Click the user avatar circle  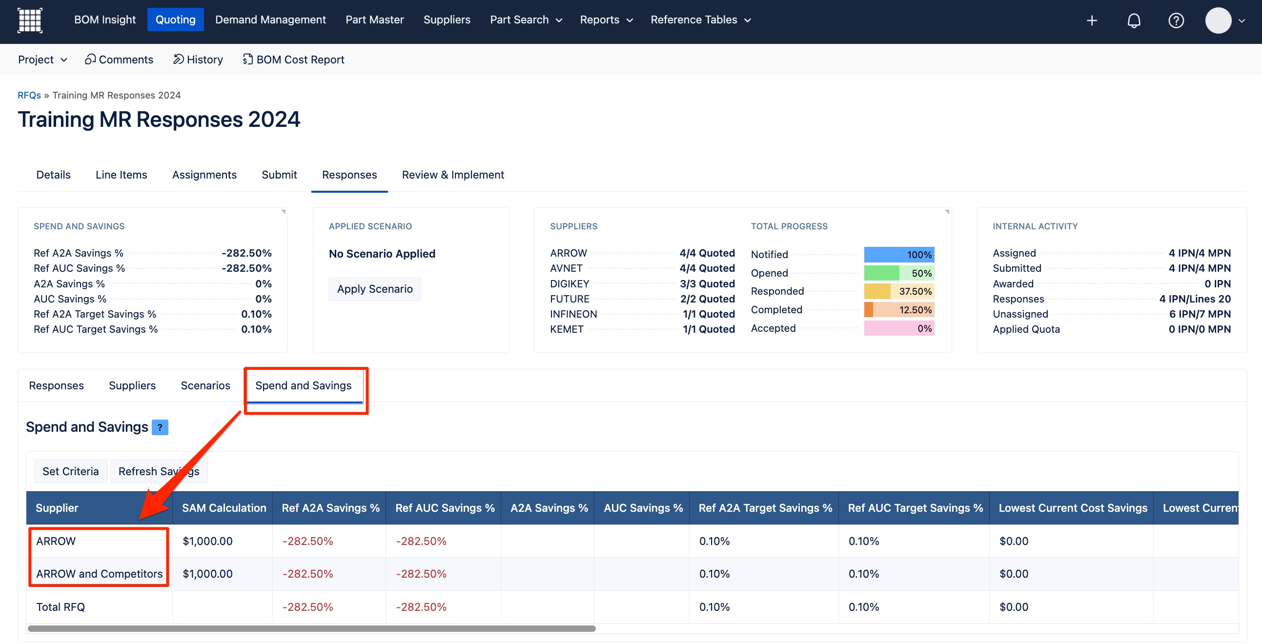tap(1218, 20)
